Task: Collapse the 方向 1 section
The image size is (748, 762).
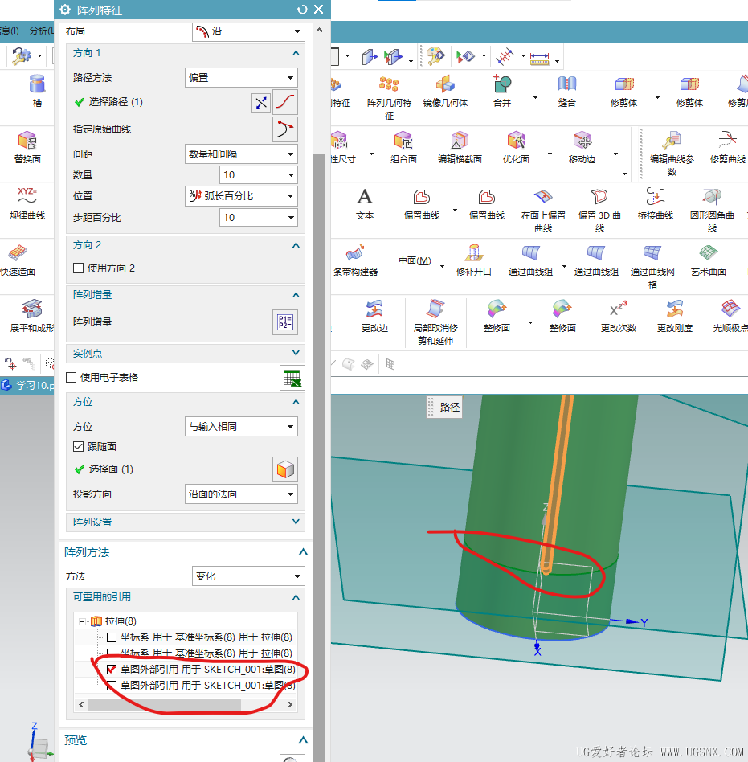Action: click(296, 53)
